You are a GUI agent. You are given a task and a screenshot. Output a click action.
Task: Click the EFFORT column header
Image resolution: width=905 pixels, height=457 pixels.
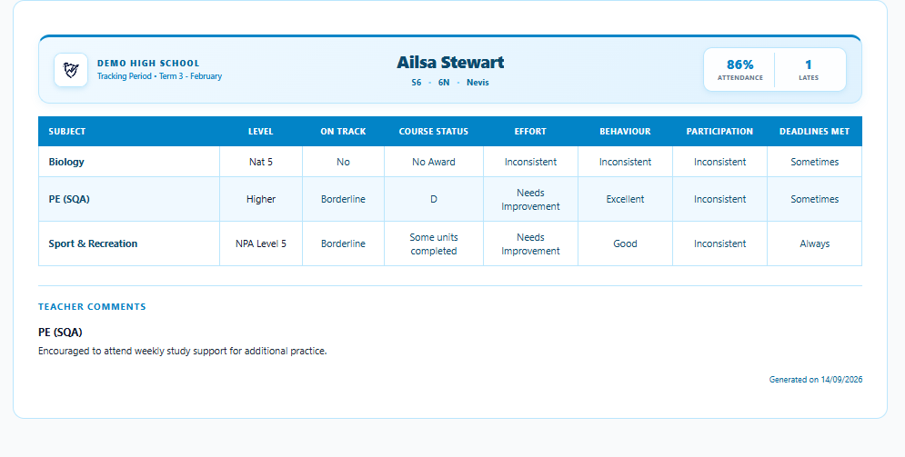(530, 132)
